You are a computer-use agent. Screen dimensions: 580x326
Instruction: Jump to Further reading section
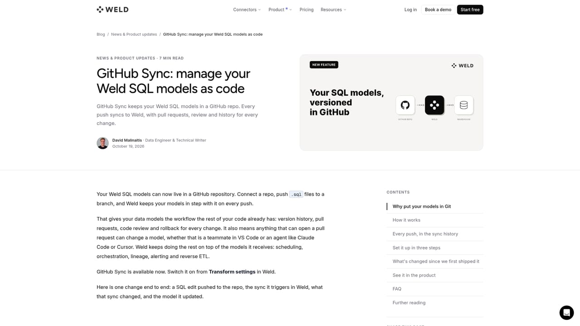(409, 303)
